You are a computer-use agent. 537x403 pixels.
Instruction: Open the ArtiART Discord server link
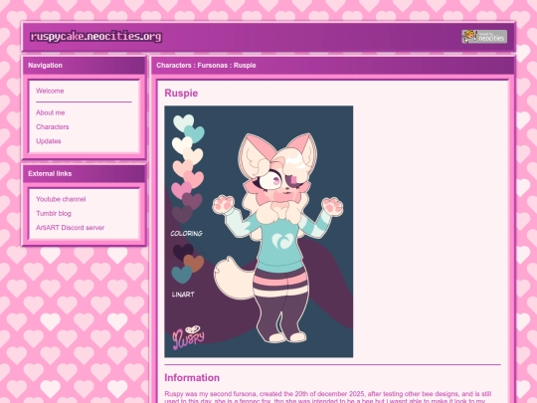[70, 228]
